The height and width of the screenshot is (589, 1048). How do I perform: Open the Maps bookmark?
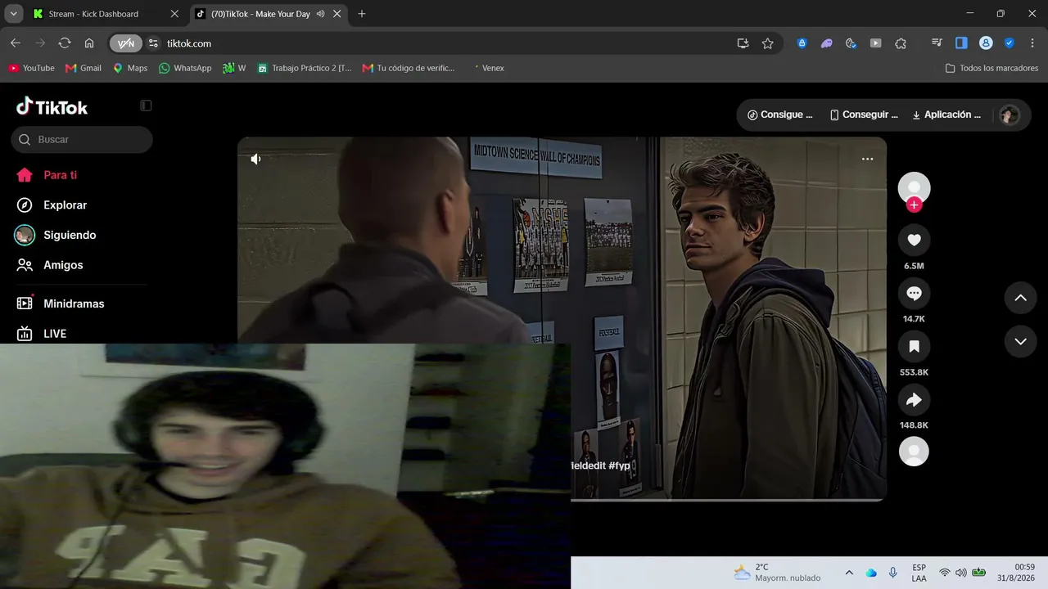(x=130, y=68)
